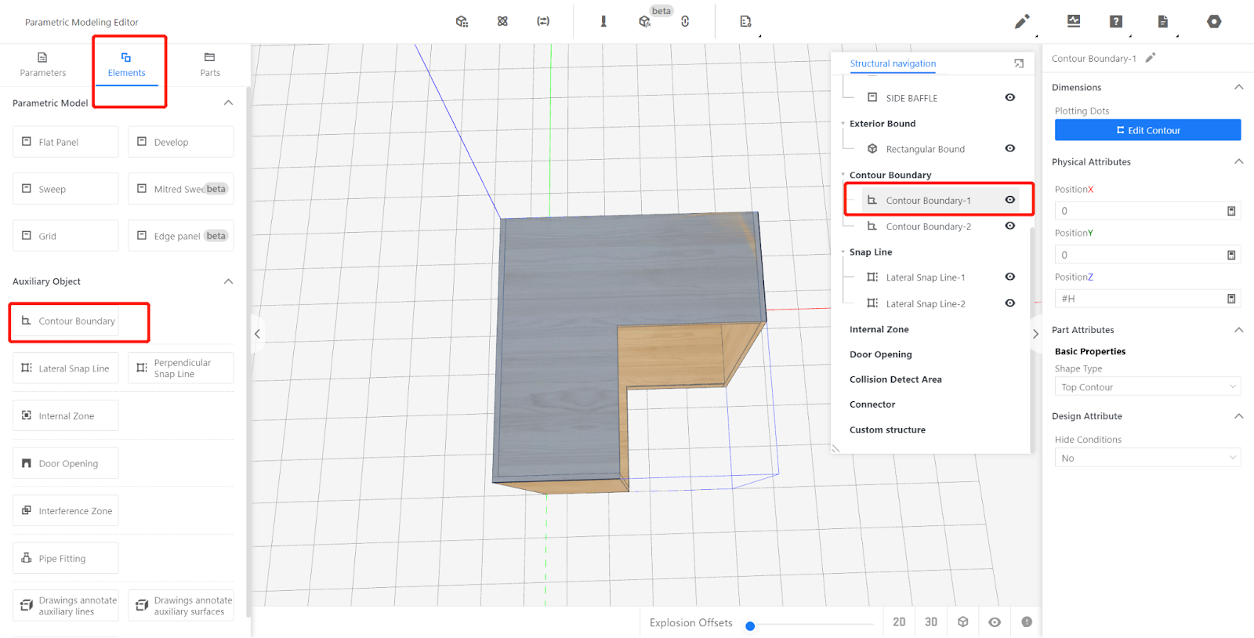This screenshot has width=1254, height=638.
Task: Click the help question mark icon
Action: coord(1116,22)
